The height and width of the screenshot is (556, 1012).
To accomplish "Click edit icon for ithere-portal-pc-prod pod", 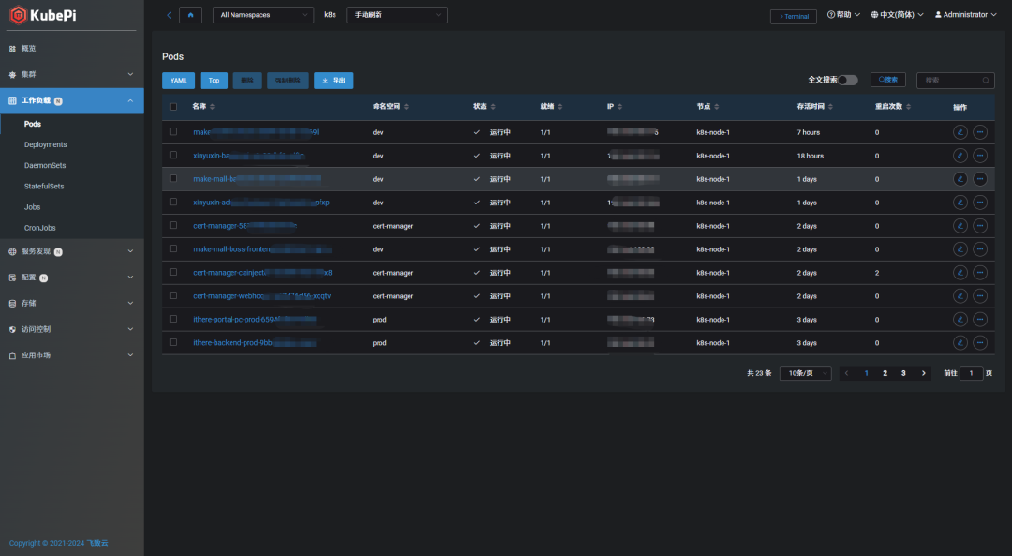I will pyautogui.click(x=960, y=320).
